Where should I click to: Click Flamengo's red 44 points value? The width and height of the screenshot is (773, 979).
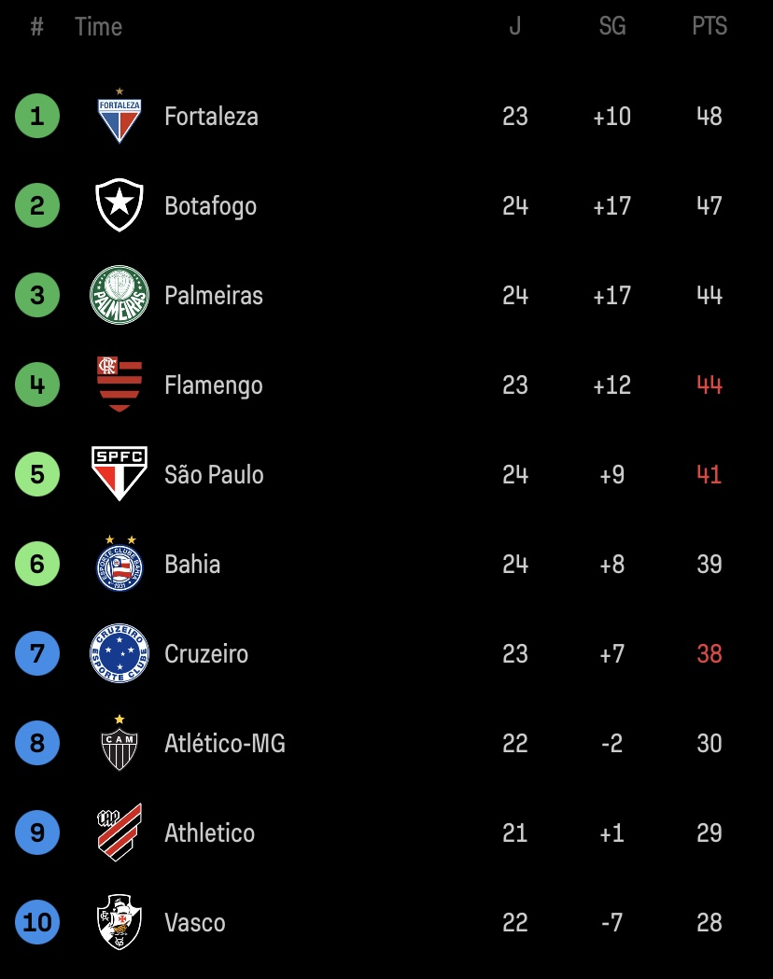(710, 385)
